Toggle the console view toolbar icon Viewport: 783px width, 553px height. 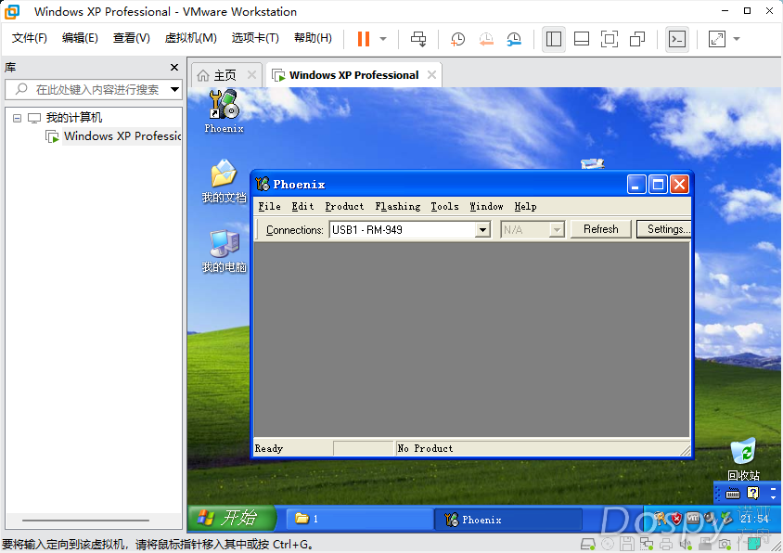(676, 39)
